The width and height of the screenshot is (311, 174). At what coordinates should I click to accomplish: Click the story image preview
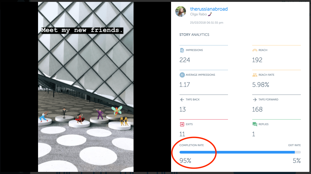(86, 87)
